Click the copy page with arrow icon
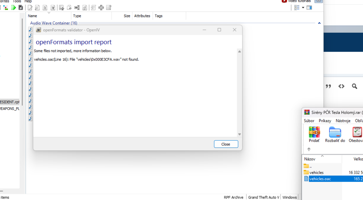Image resolution: width=363 pixels, height=200 pixels. click(x=69, y=8)
